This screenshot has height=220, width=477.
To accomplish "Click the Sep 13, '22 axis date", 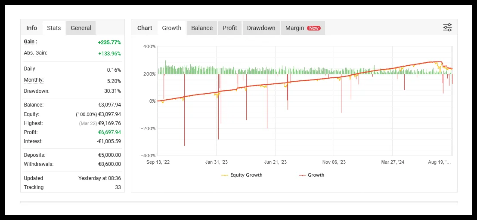I will pos(158,162).
